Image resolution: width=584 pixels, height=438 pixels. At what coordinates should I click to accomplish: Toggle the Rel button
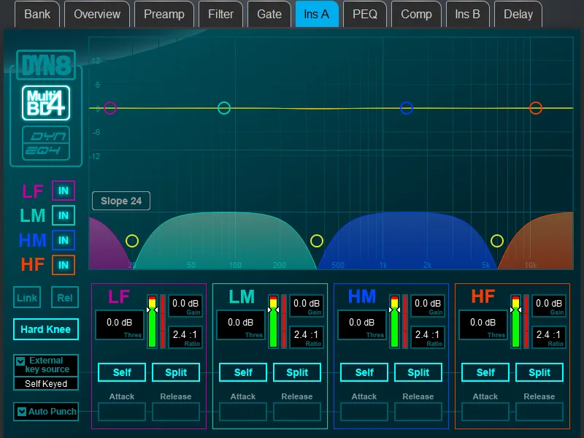[x=65, y=298]
